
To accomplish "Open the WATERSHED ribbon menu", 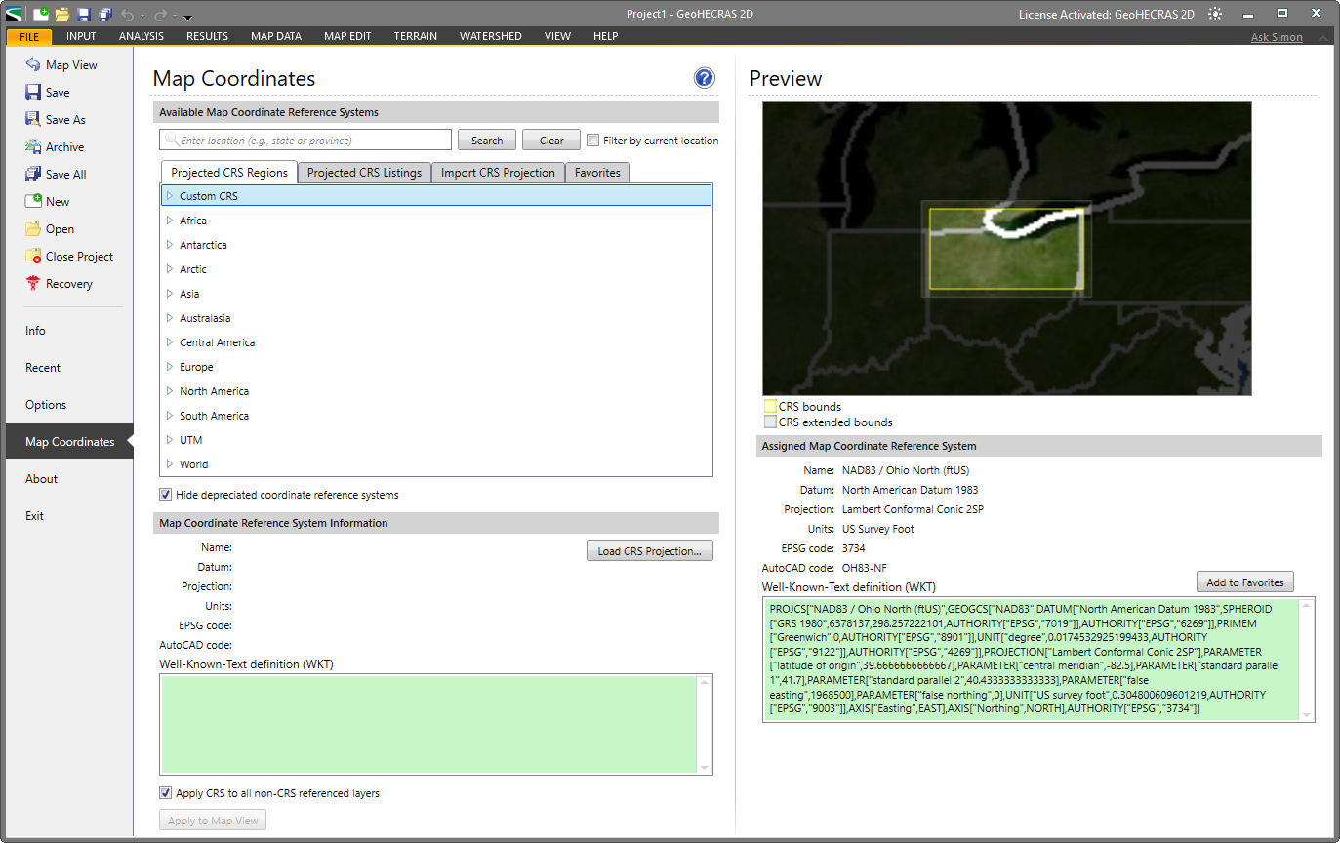I will [x=490, y=36].
